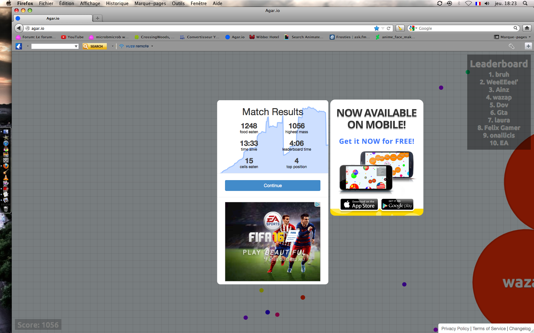This screenshot has height=333, width=534.
Task: Open the Search Animate bookmark
Action: pos(304,37)
